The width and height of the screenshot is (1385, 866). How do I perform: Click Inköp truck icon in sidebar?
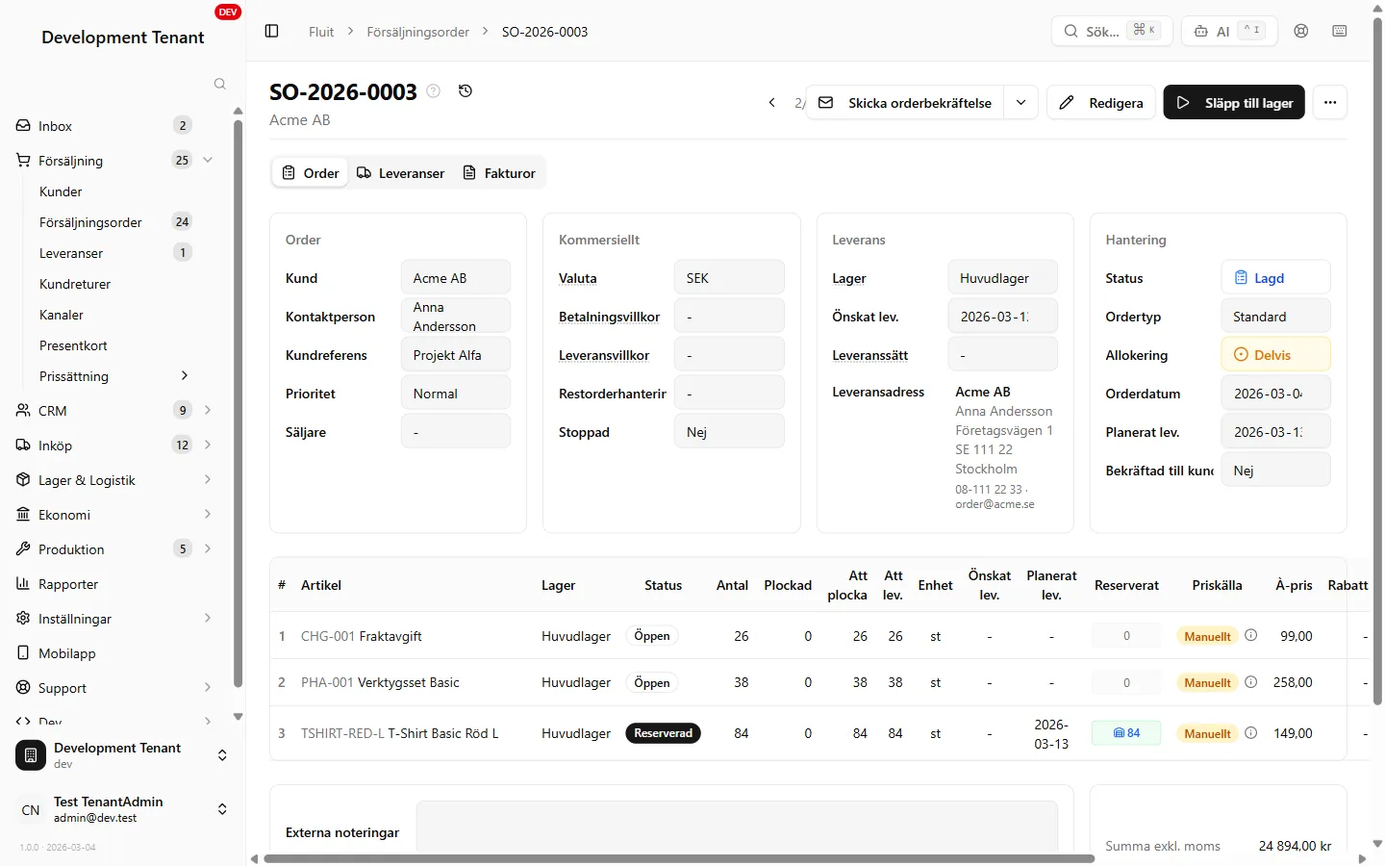(23, 445)
